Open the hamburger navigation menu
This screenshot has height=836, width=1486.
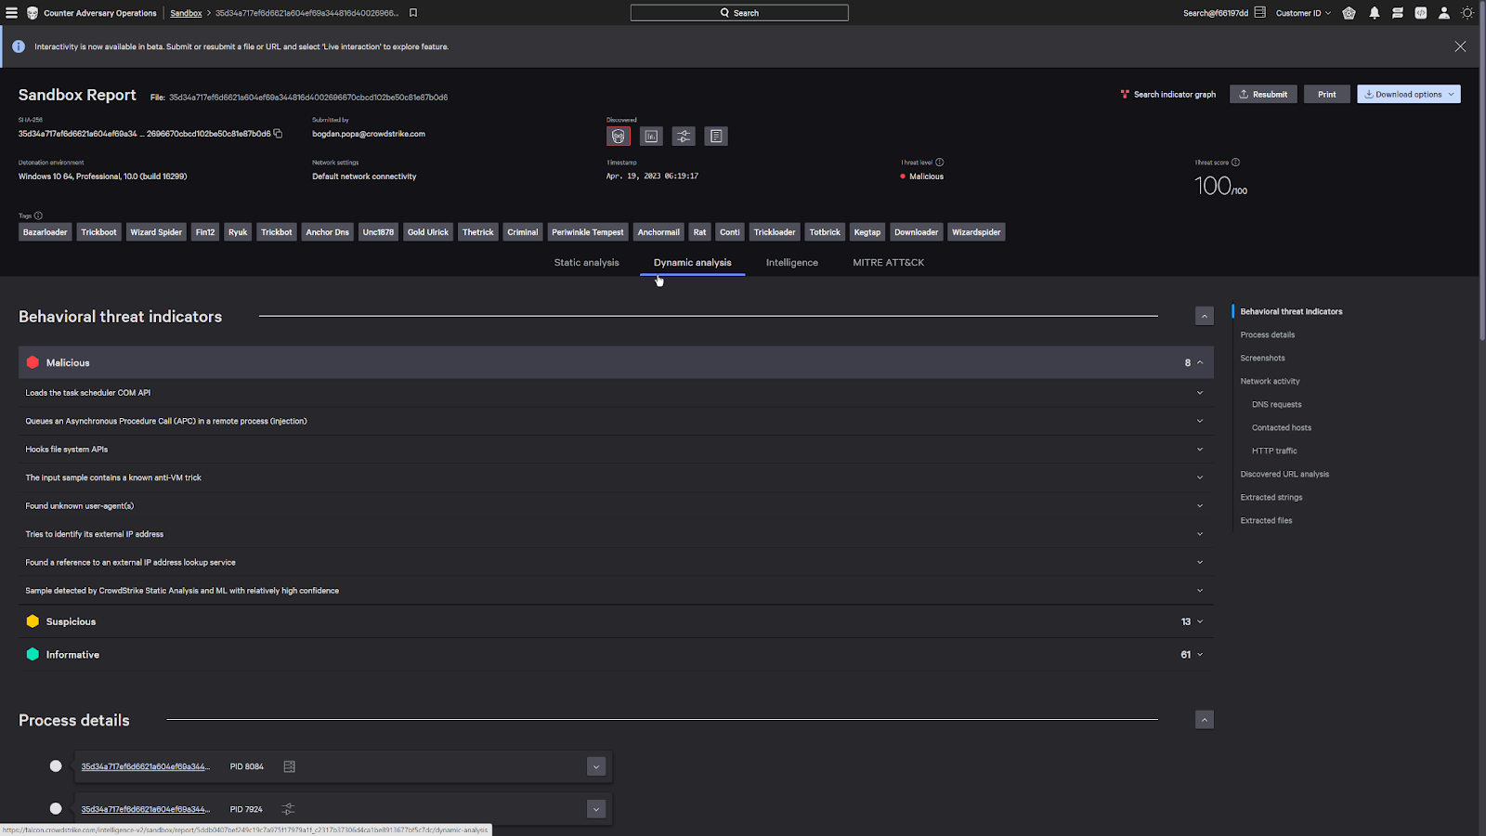coord(11,13)
